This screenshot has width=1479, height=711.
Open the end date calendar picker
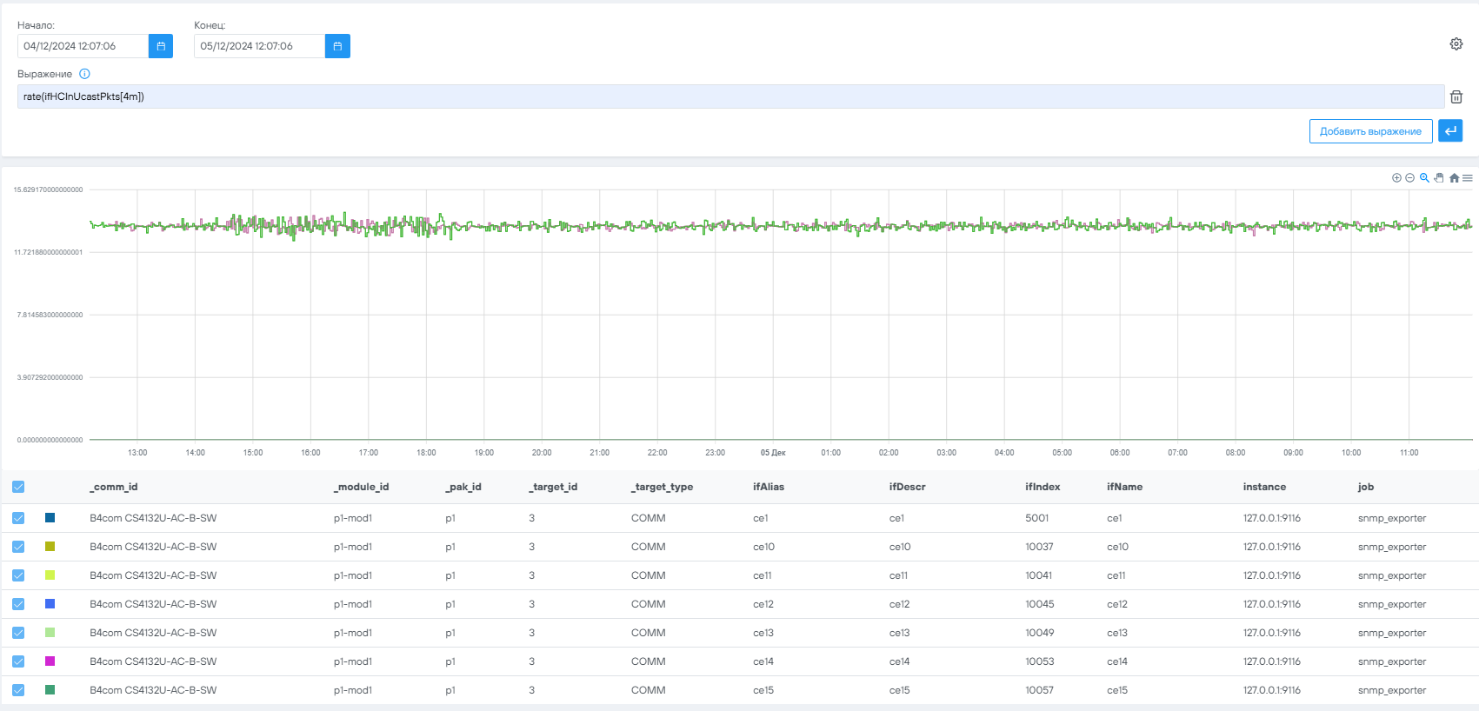coord(337,46)
